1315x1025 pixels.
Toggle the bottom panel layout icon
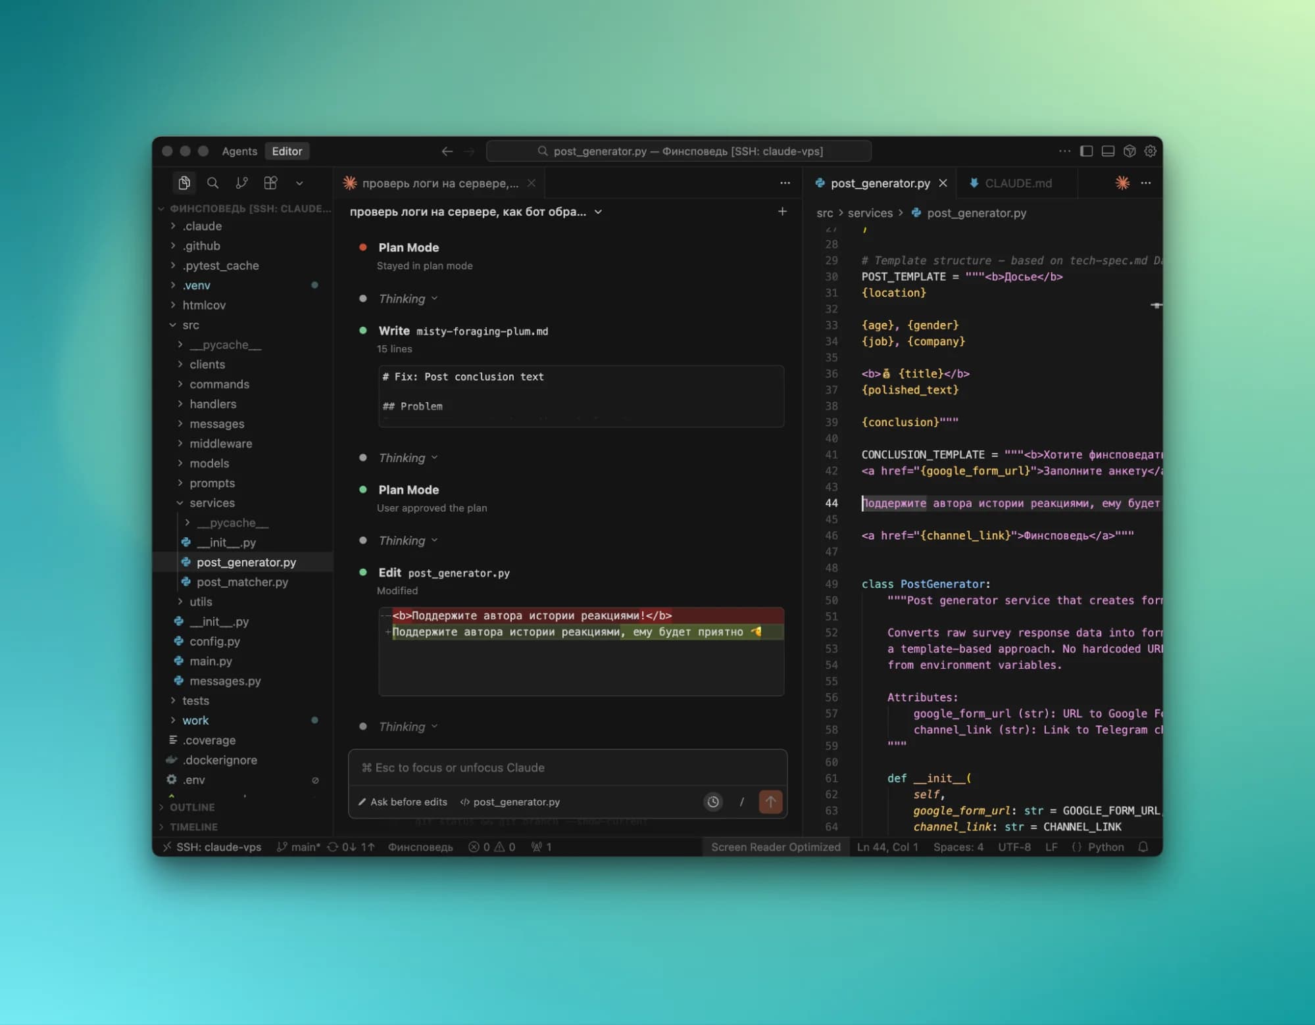(x=1108, y=151)
